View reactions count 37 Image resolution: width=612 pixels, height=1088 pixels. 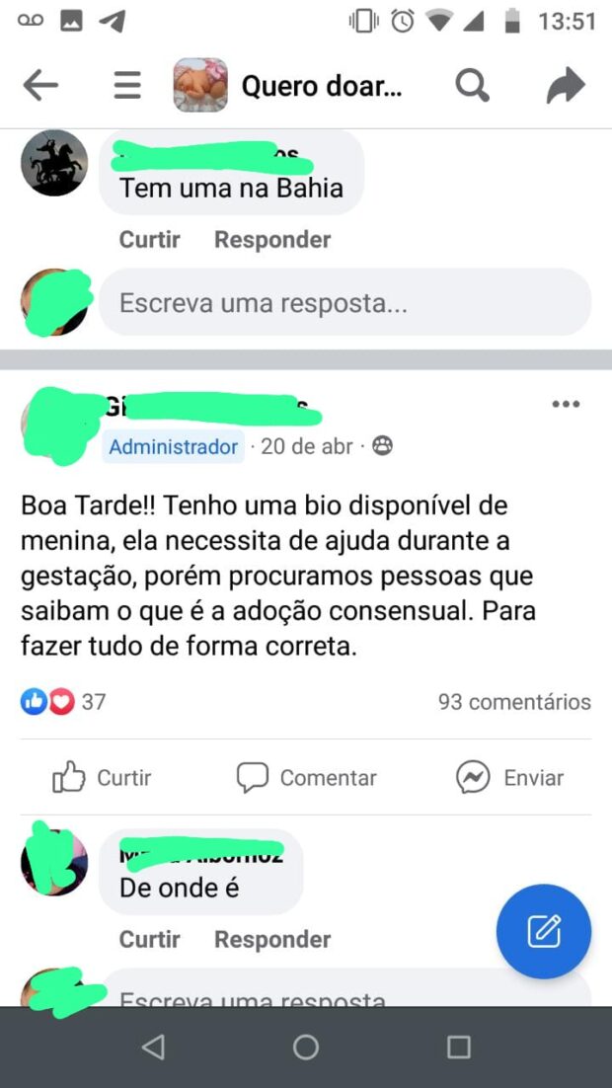pos(63,702)
